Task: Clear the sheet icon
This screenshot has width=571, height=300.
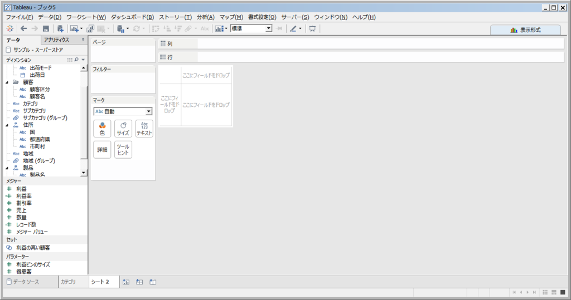Action: tap(101, 28)
